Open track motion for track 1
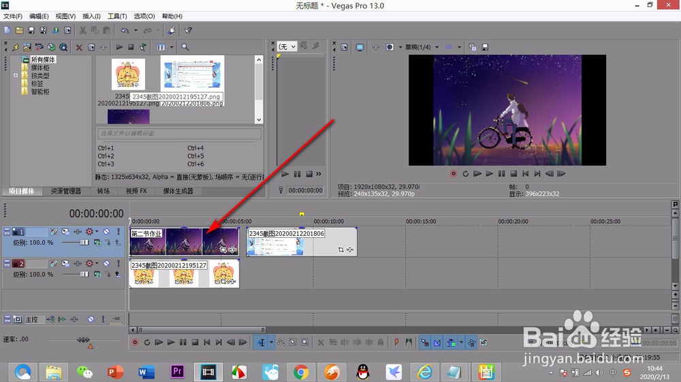This screenshot has height=382, width=681. coord(65,232)
